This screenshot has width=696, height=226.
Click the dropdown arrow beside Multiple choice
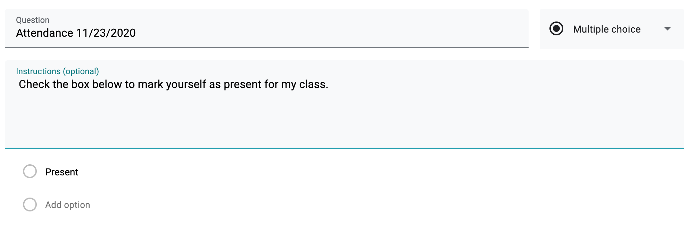[x=668, y=29]
